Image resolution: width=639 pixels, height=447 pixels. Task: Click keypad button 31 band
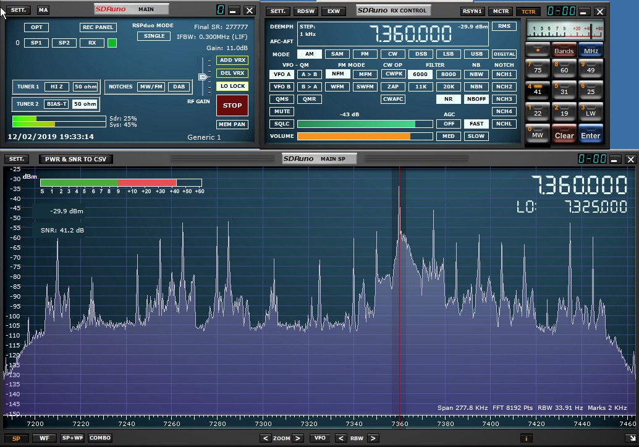pyautogui.click(x=564, y=90)
